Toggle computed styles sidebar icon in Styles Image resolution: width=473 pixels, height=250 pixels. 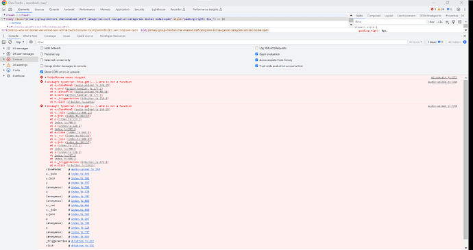click(460, 22)
